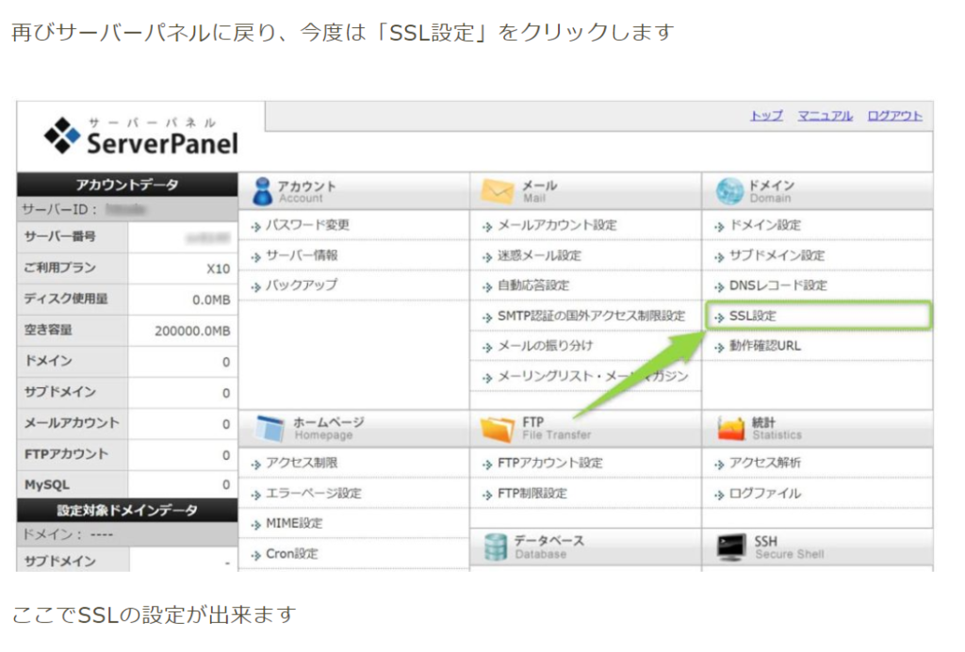Open 迷惑メール設定
The height and width of the screenshot is (652, 965).
tap(539, 255)
